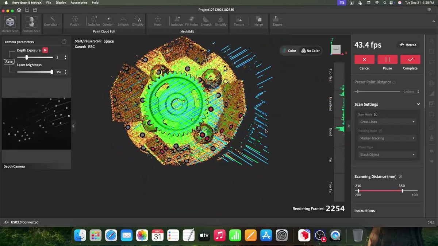Collapse the right settings panel with arrow

[x=349, y=126]
